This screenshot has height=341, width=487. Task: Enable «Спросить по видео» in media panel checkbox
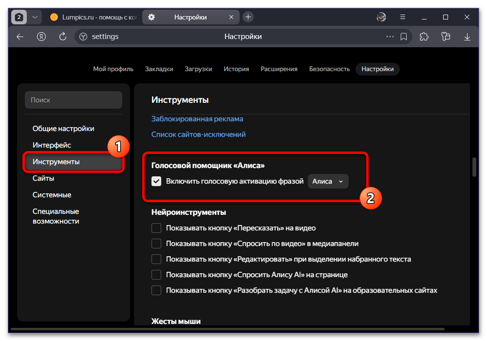156,244
